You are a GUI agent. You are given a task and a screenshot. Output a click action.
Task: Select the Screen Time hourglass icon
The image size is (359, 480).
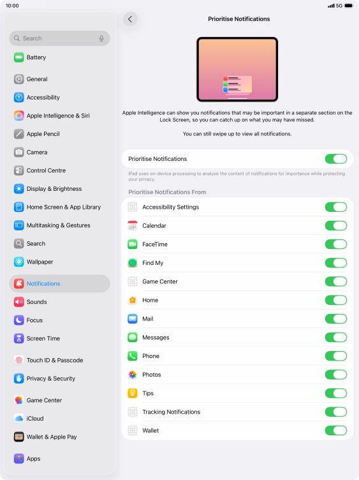pos(19,338)
